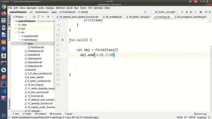Click the inspections checkmark in editor corner

pyautogui.click(x=210, y=21)
